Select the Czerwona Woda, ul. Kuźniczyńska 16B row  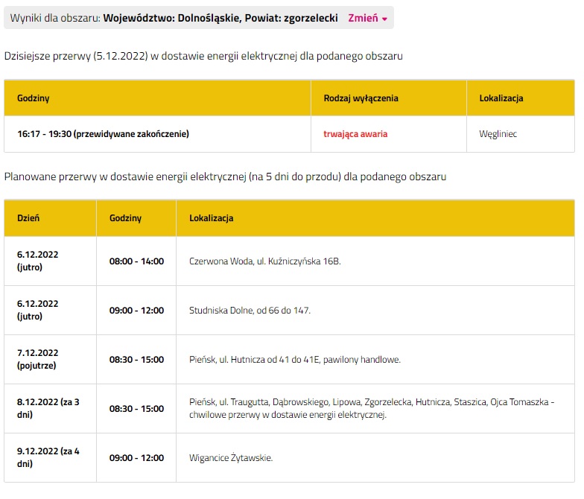tap(265, 261)
